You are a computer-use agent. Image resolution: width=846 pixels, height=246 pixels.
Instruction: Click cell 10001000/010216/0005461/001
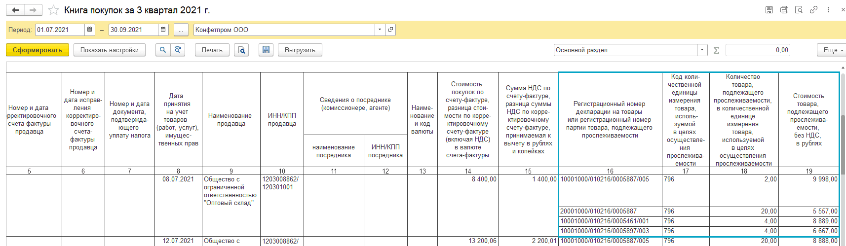tap(610, 221)
